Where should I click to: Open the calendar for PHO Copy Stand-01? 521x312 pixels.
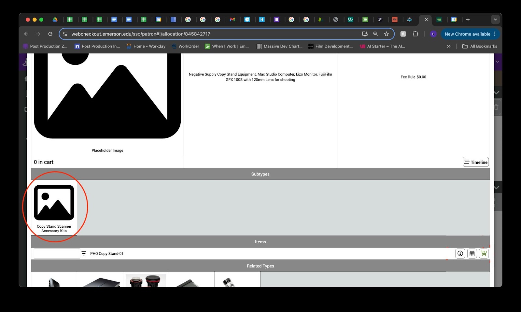[472, 253]
